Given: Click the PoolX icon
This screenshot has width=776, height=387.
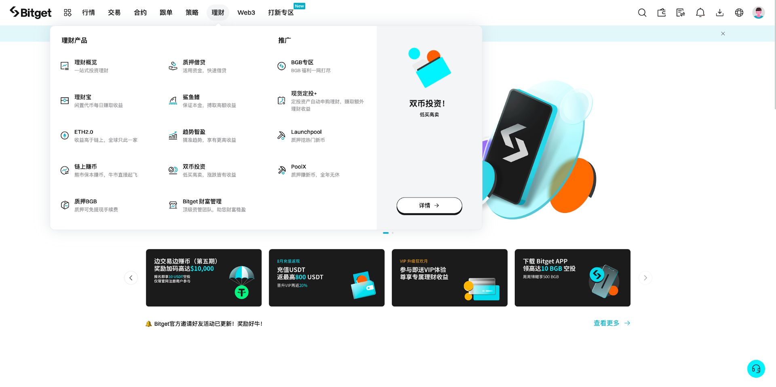Looking at the screenshot, I should click(x=281, y=170).
